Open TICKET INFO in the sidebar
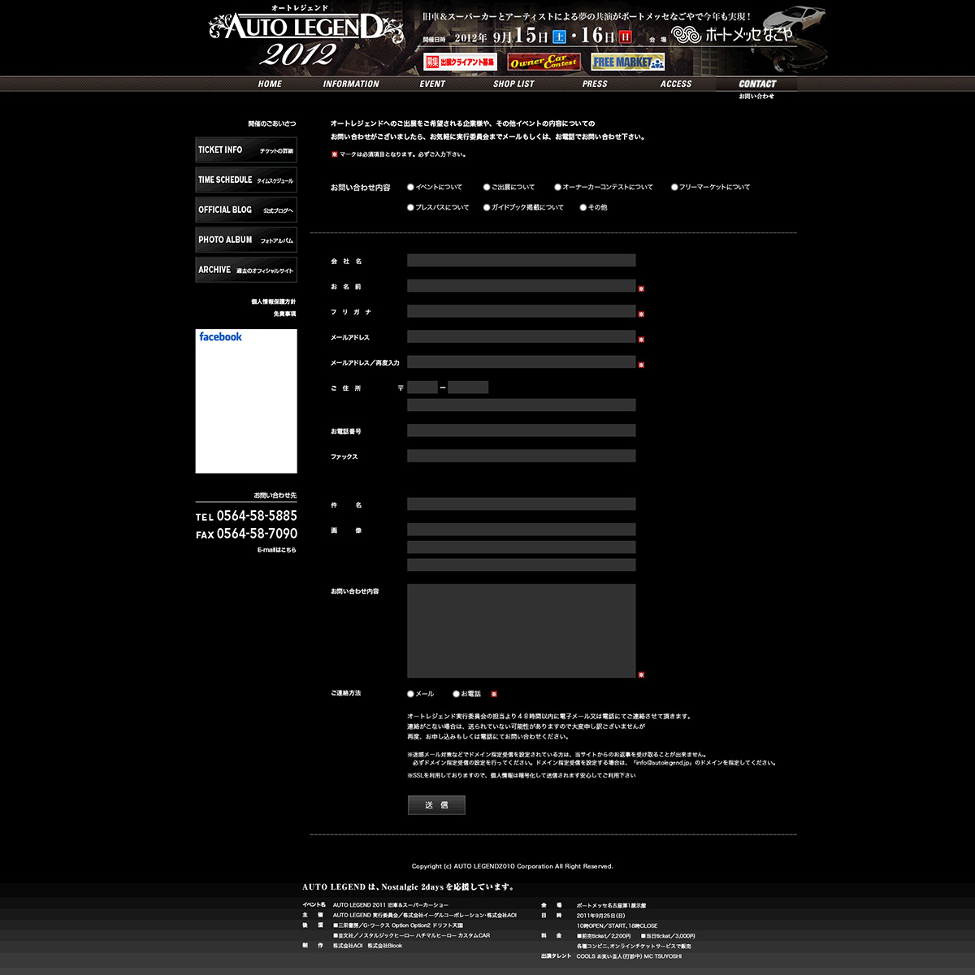975x975 pixels. point(246,150)
